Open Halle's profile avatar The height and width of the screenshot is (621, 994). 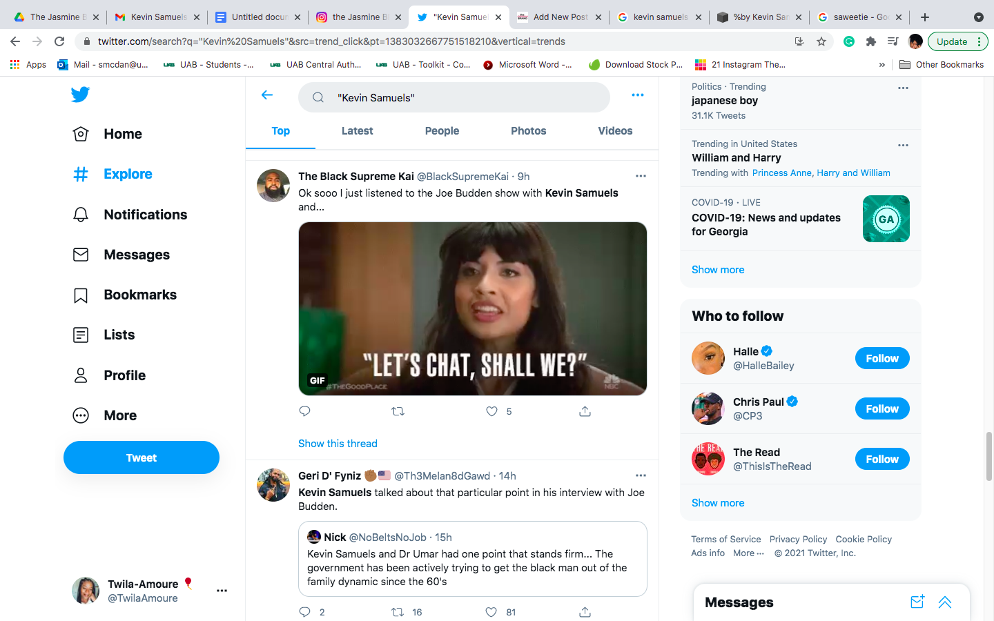[708, 358]
